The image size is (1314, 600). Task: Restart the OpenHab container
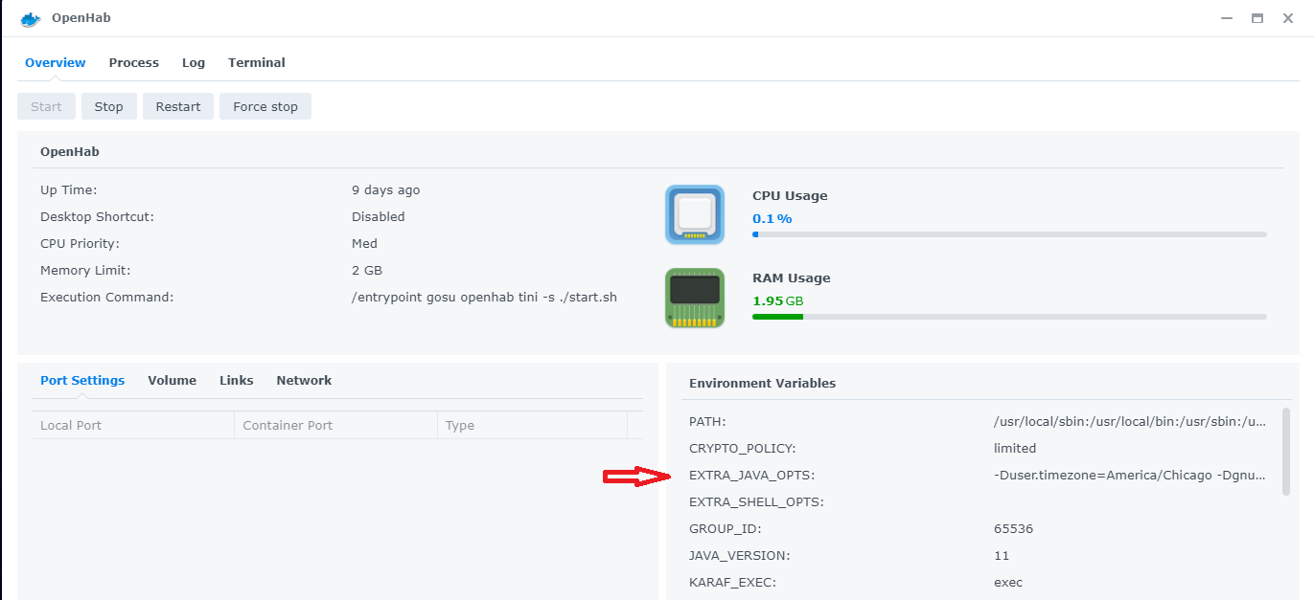coord(178,106)
